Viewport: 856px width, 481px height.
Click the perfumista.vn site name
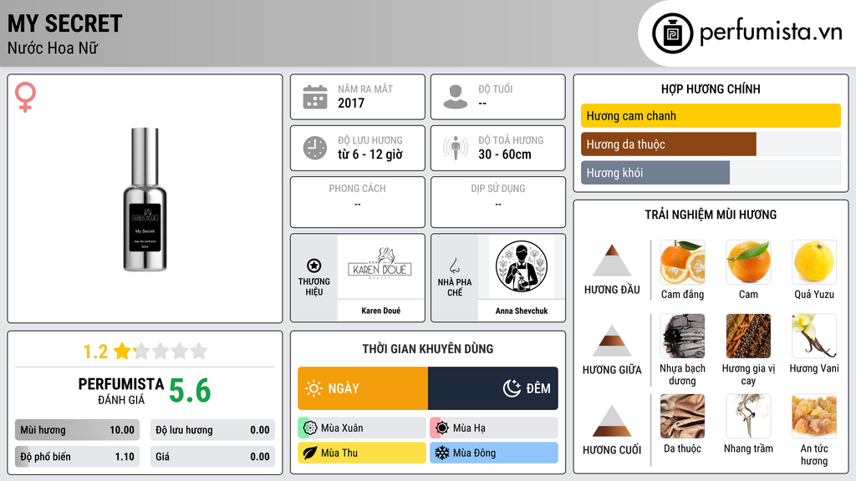pos(771,33)
